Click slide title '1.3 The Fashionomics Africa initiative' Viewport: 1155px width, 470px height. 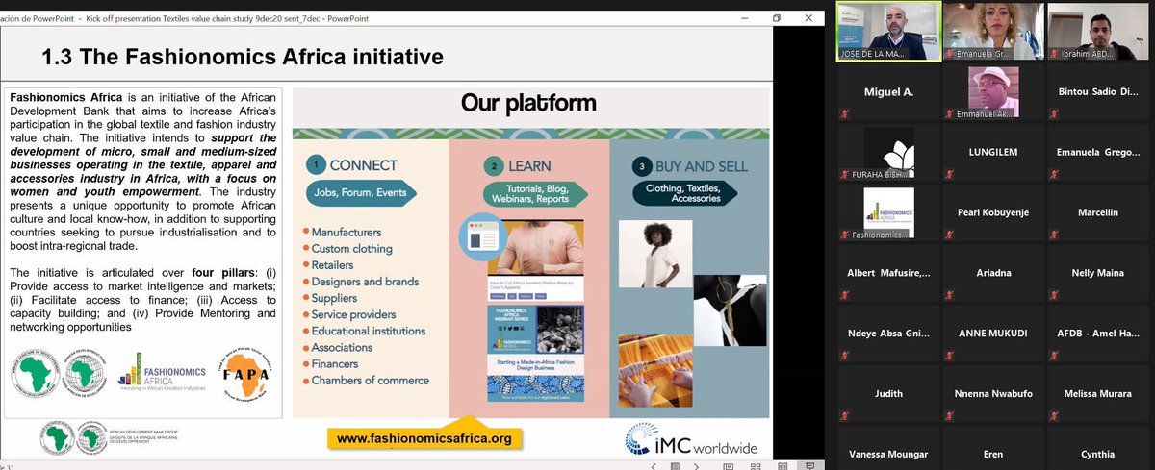[243, 58]
